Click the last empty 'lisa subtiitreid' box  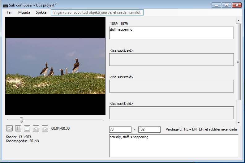(x=171, y=113)
